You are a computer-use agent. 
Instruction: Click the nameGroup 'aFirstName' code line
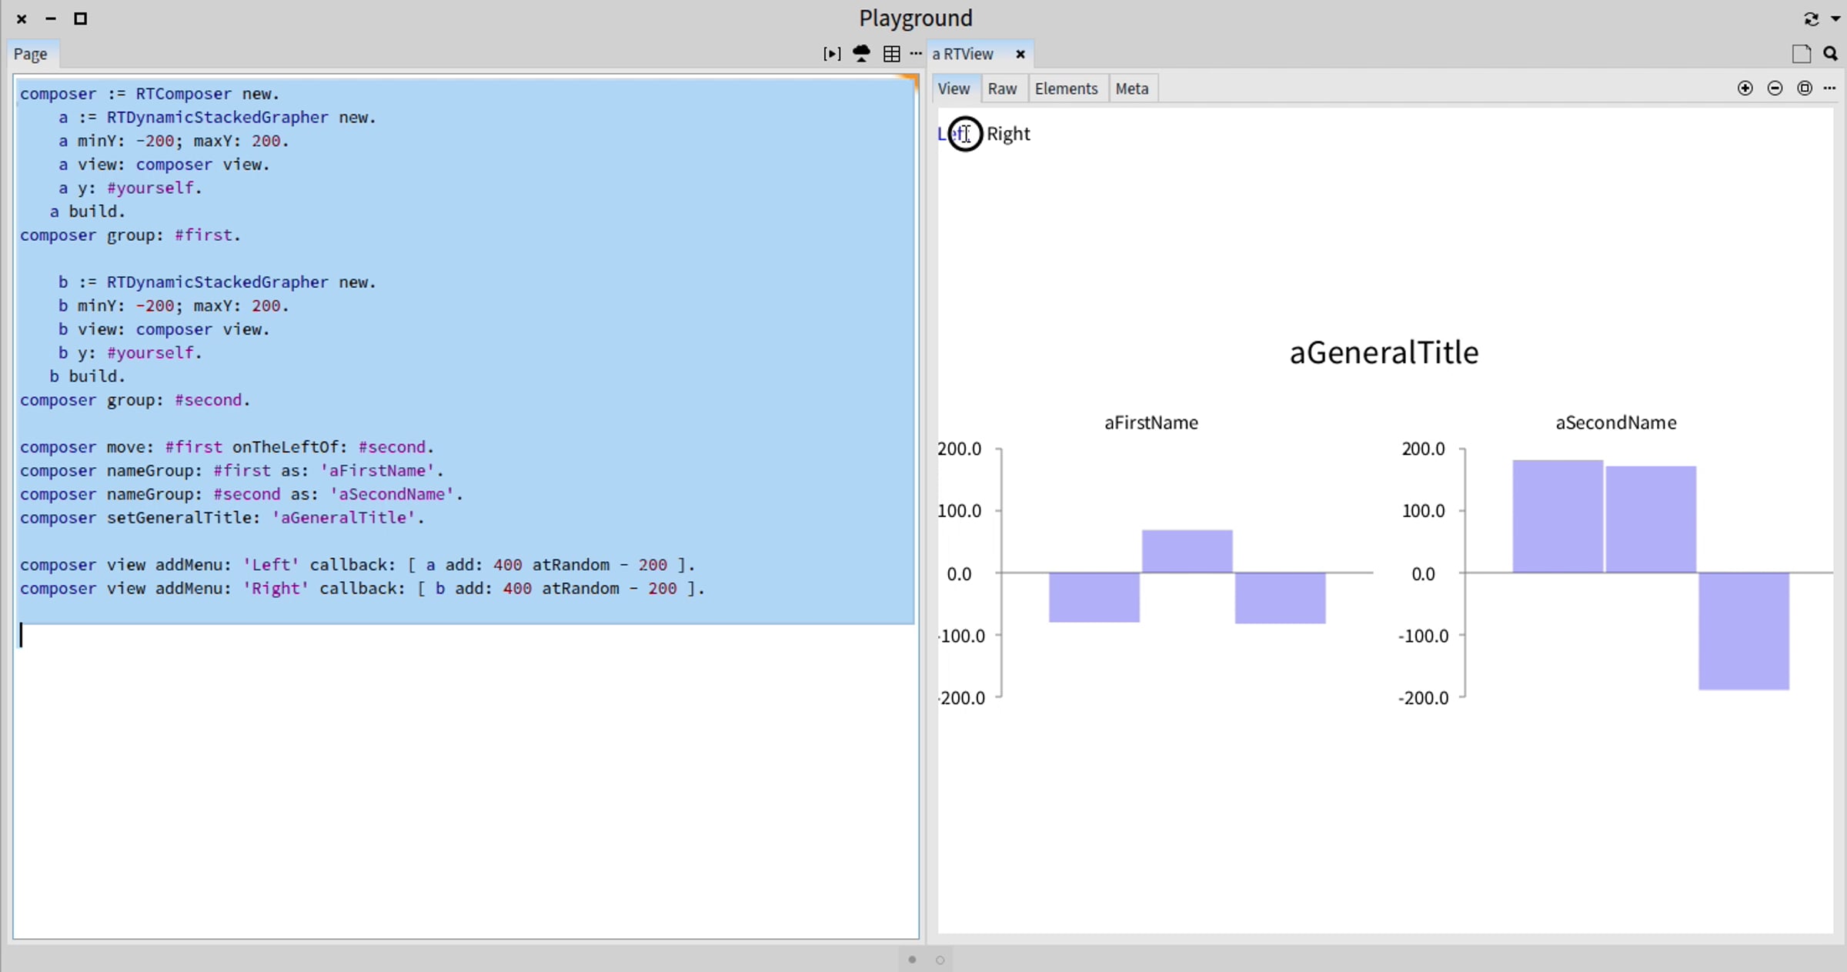point(232,471)
